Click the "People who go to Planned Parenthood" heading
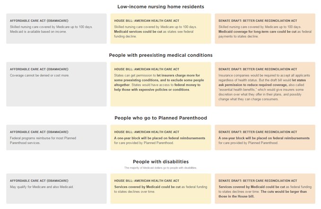 [x=160, y=118]
